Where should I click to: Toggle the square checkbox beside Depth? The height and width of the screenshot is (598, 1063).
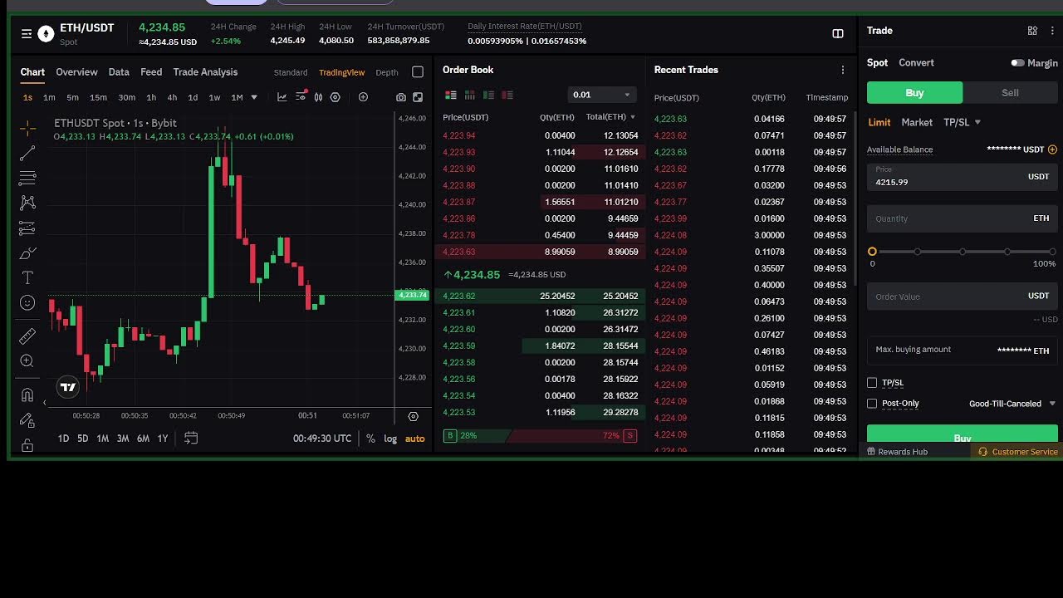click(x=418, y=72)
